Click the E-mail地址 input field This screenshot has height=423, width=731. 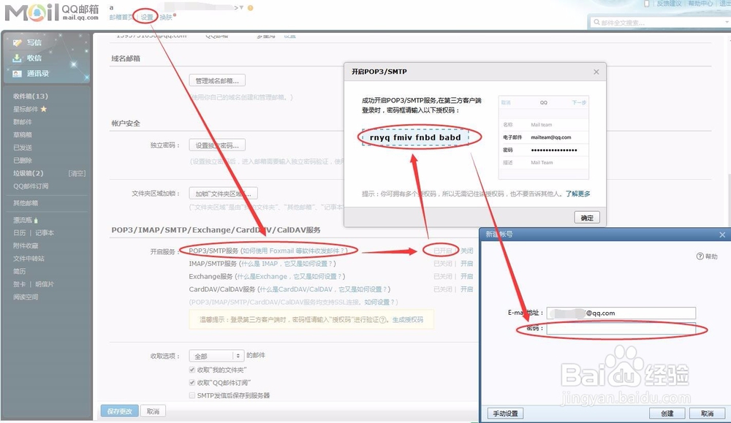point(621,313)
